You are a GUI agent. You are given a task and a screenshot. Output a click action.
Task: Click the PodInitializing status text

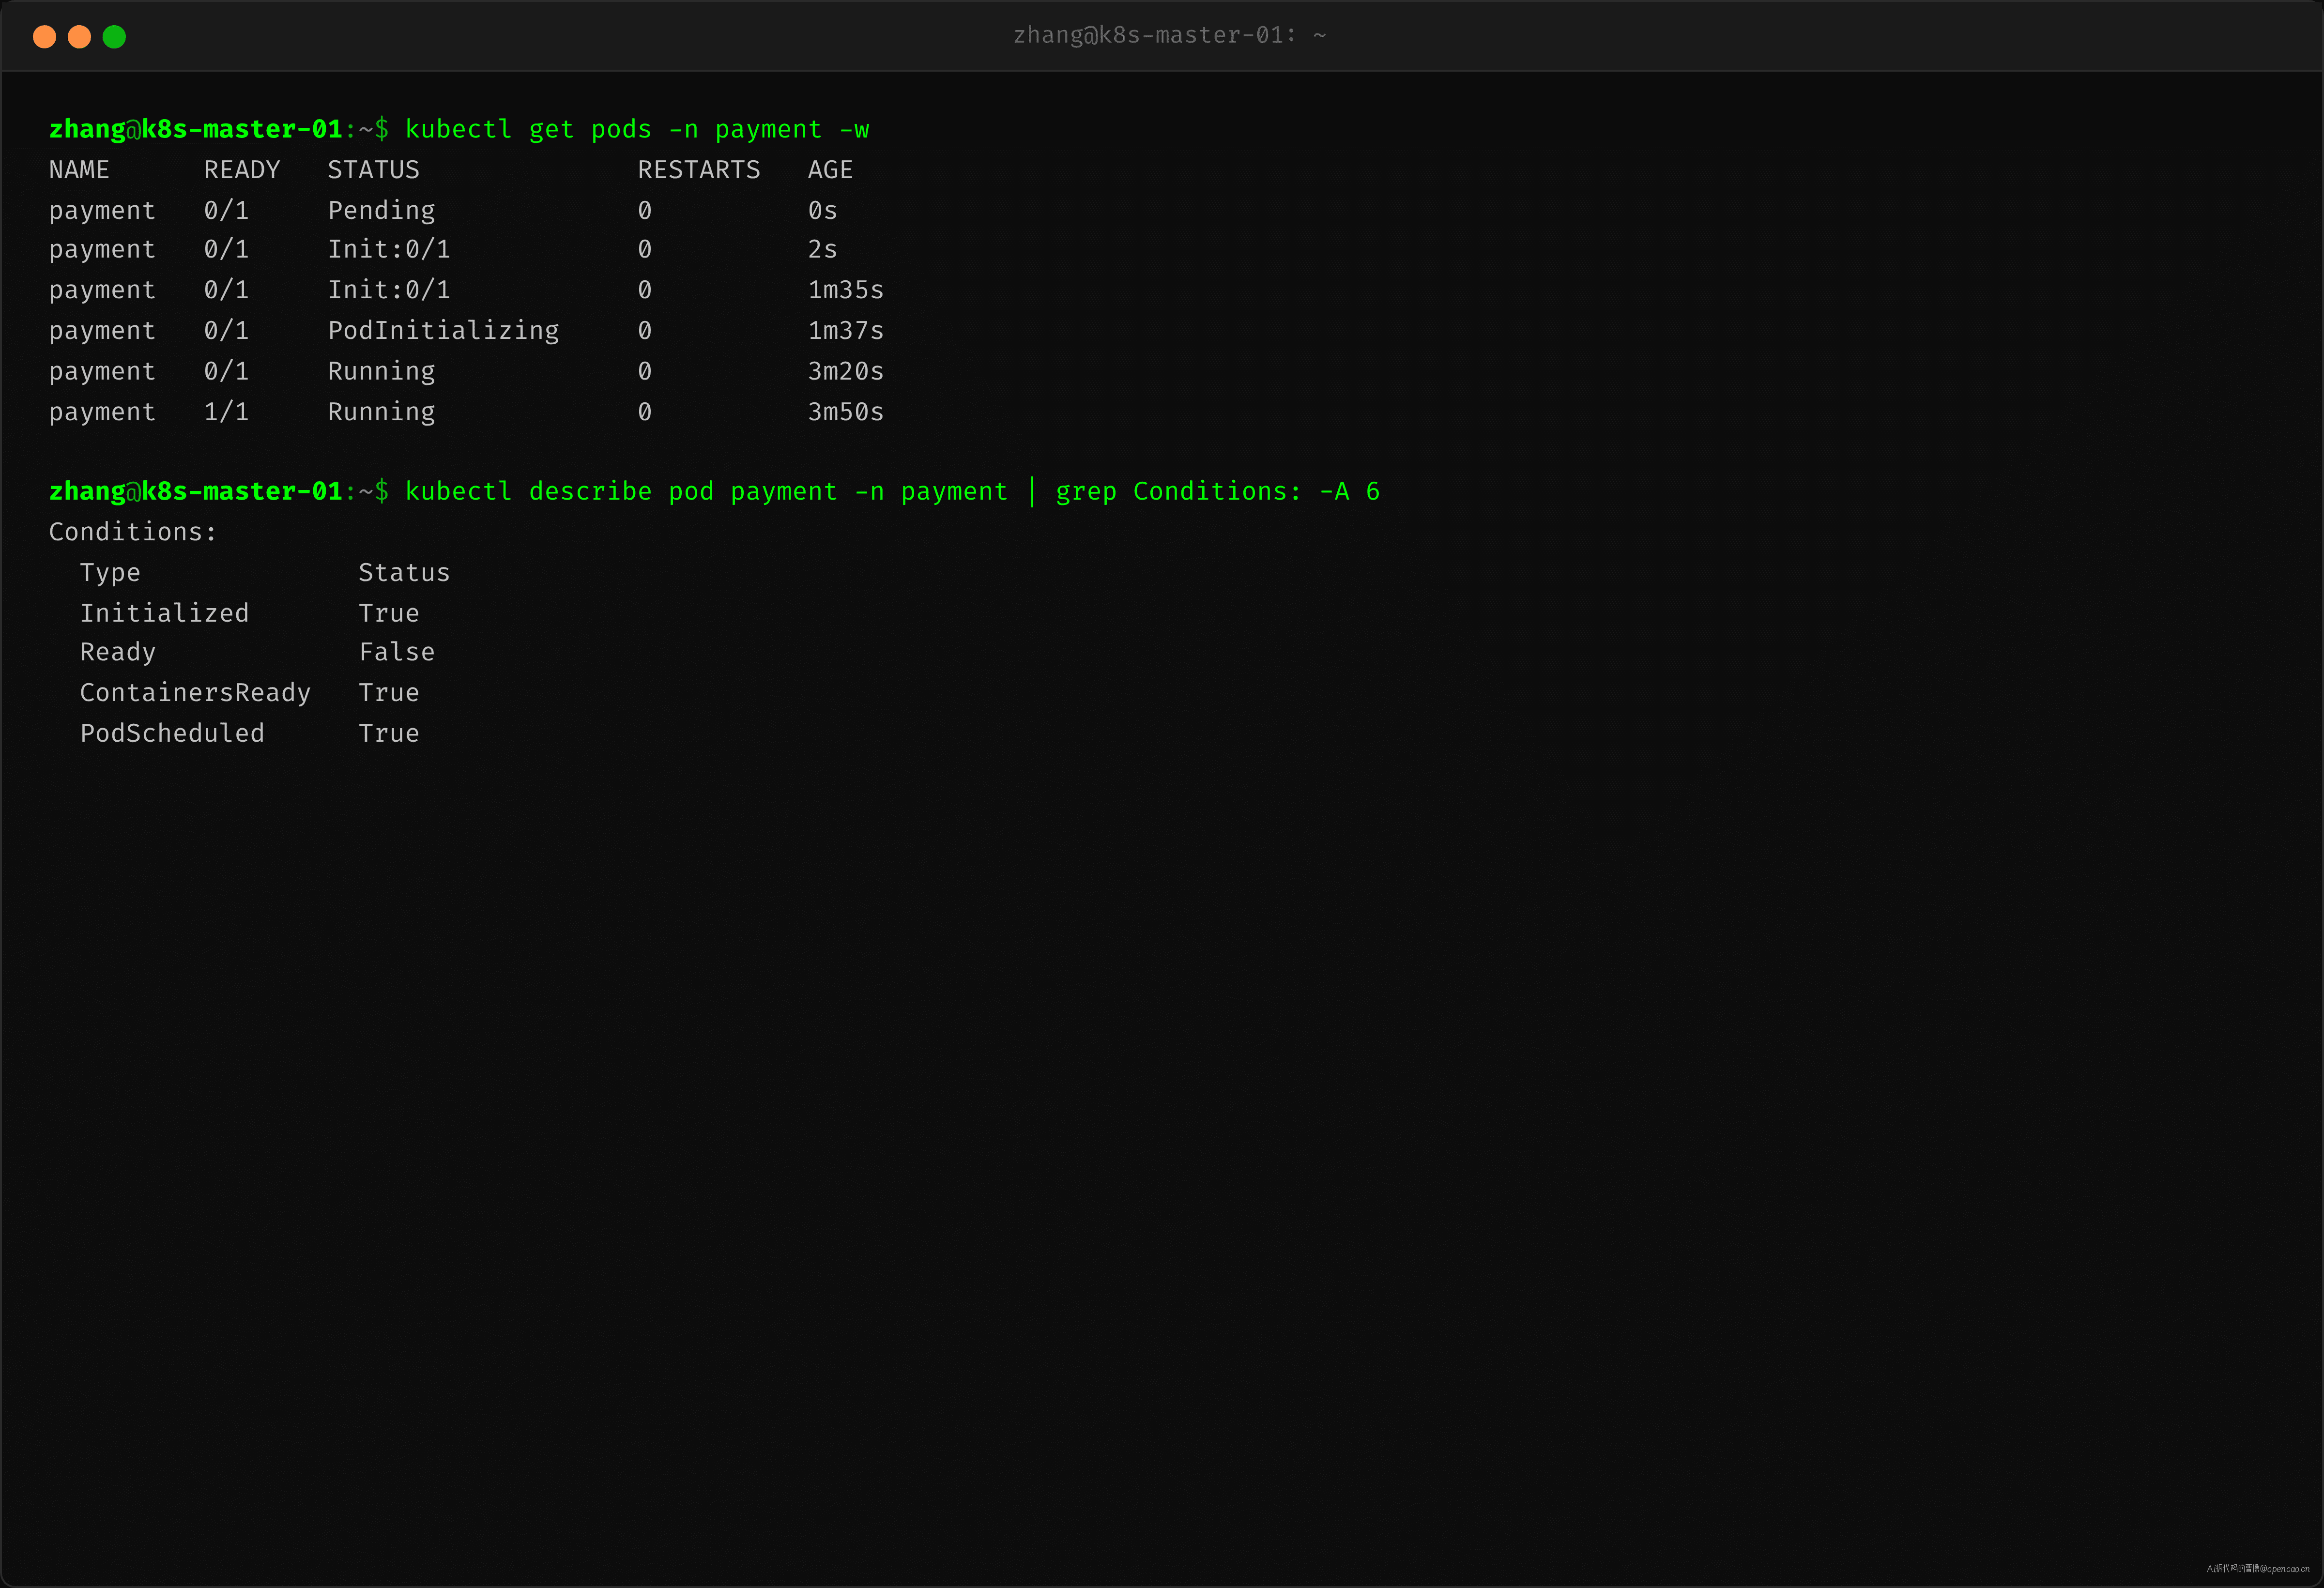pyautogui.click(x=443, y=331)
